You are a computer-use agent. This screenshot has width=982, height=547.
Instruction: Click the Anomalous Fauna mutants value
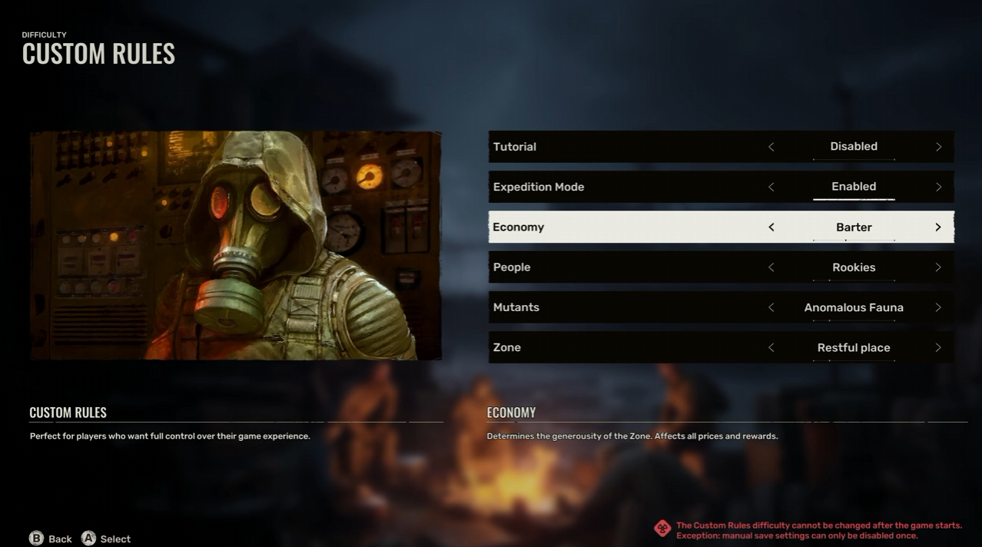tap(854, 307)
